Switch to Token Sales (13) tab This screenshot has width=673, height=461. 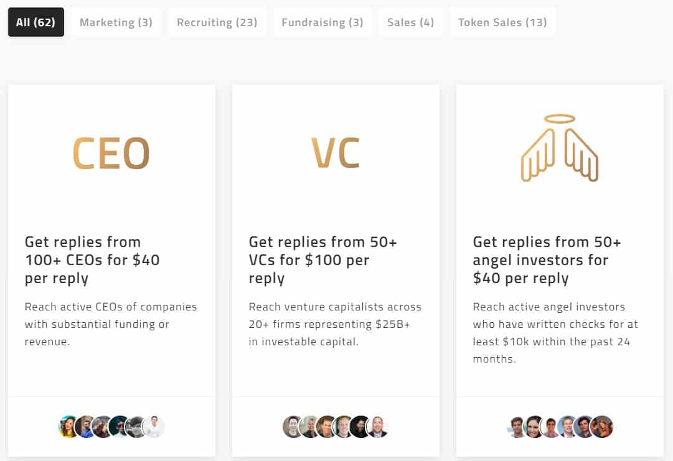502,22
